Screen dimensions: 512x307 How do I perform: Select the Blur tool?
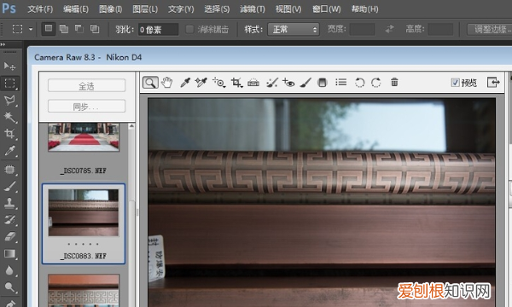[x=9, y=270]
